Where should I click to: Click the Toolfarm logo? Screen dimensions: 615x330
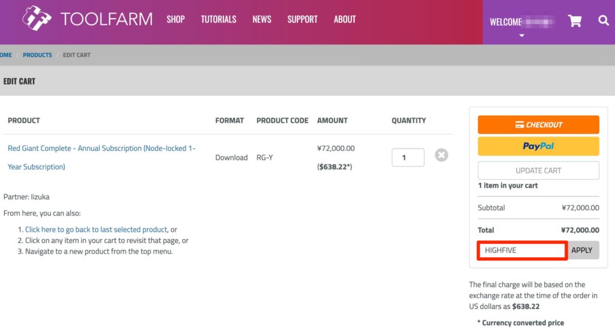tap(88, 19)
